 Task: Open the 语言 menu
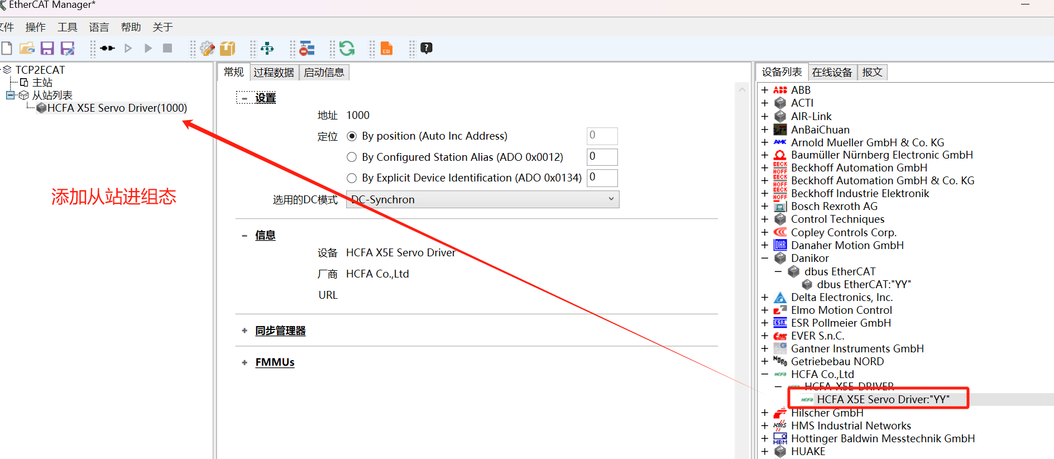click(99, 27)
